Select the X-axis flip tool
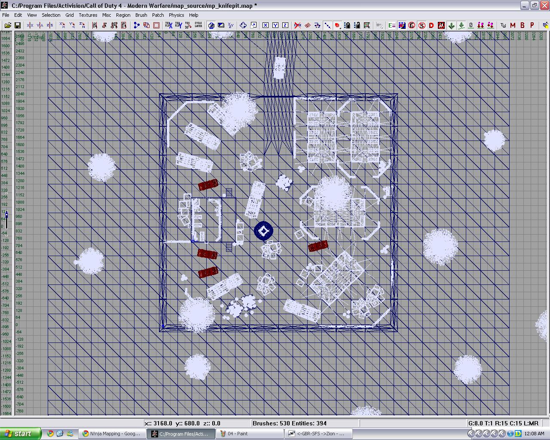Image resolution: width=550 pixels, height=440 pixels. point(30,25)
